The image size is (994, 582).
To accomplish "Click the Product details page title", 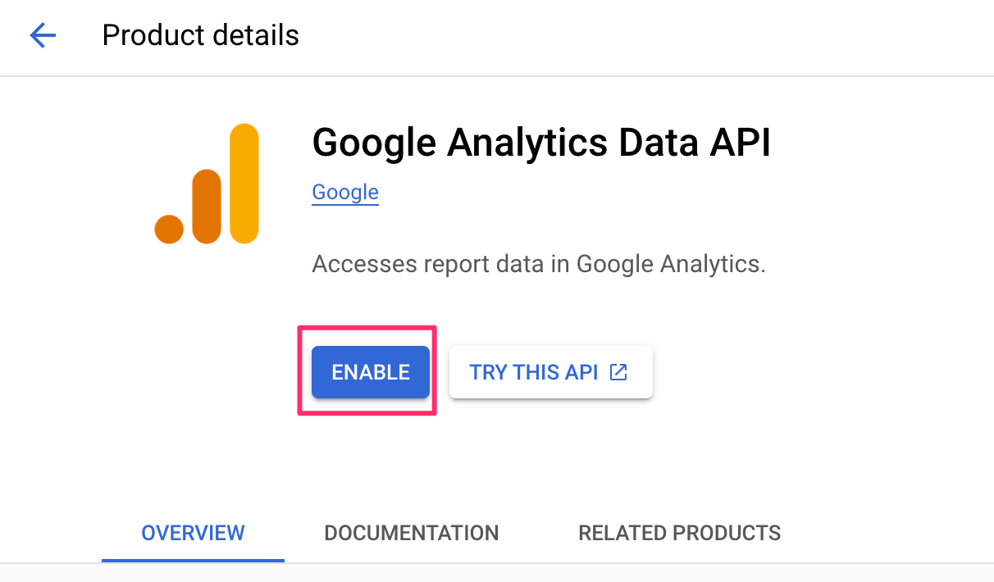I will tap(200, 35).
